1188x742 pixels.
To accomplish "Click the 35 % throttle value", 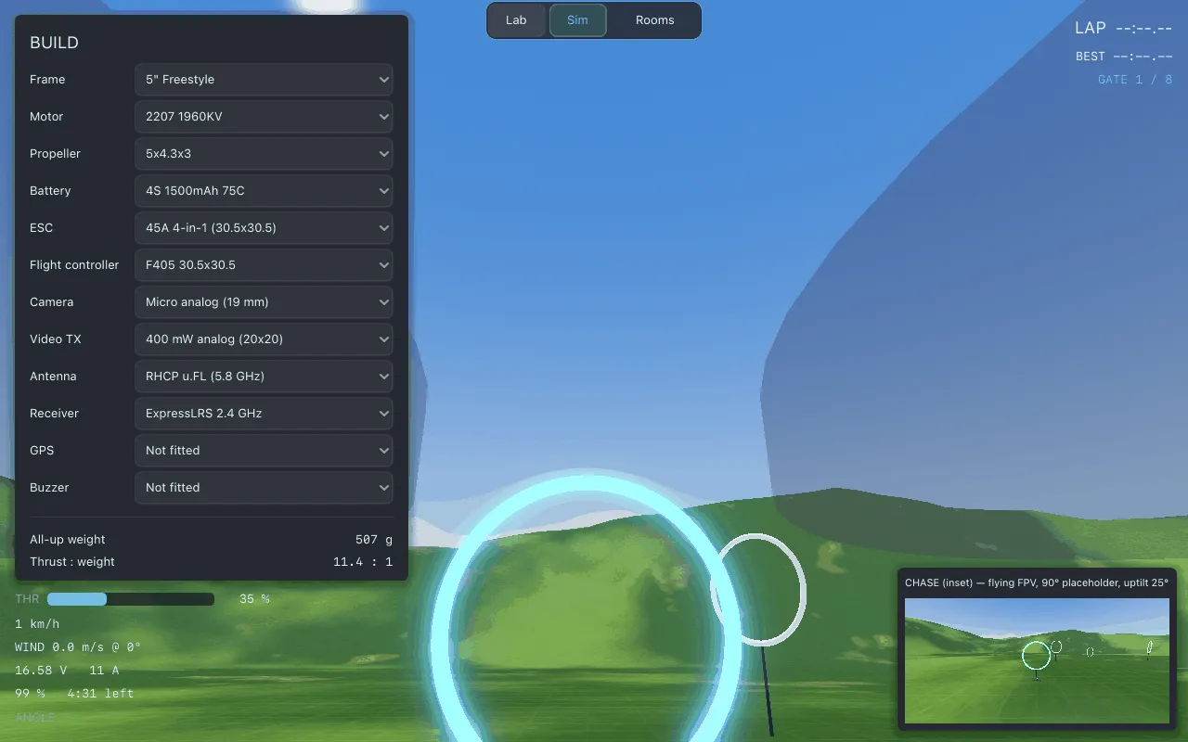I will pos(254,599).
